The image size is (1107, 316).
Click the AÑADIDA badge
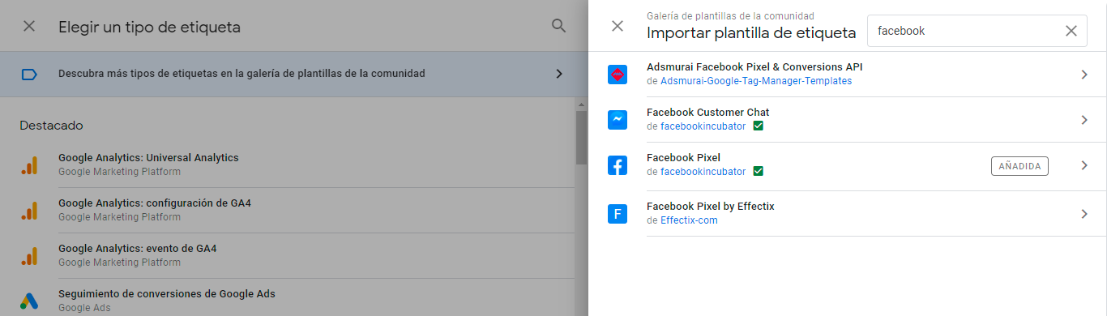[1019, 166]
